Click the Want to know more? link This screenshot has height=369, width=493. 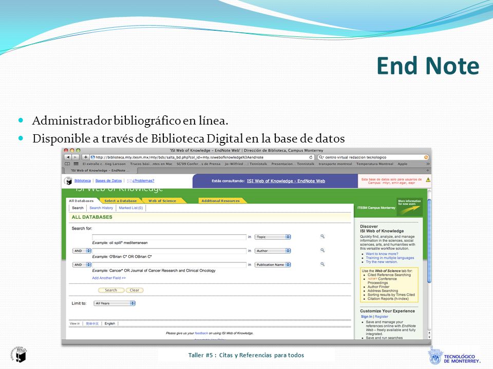(x=382, y=254)
